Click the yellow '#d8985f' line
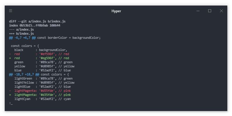The width and height of the screenshot is (232, 116). (x=44, y=66)
